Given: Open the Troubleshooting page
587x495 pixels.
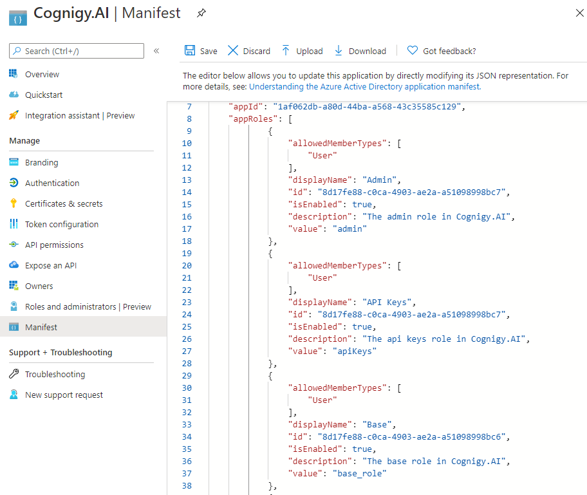Looking at the screenshot, I should pos(55,374).
